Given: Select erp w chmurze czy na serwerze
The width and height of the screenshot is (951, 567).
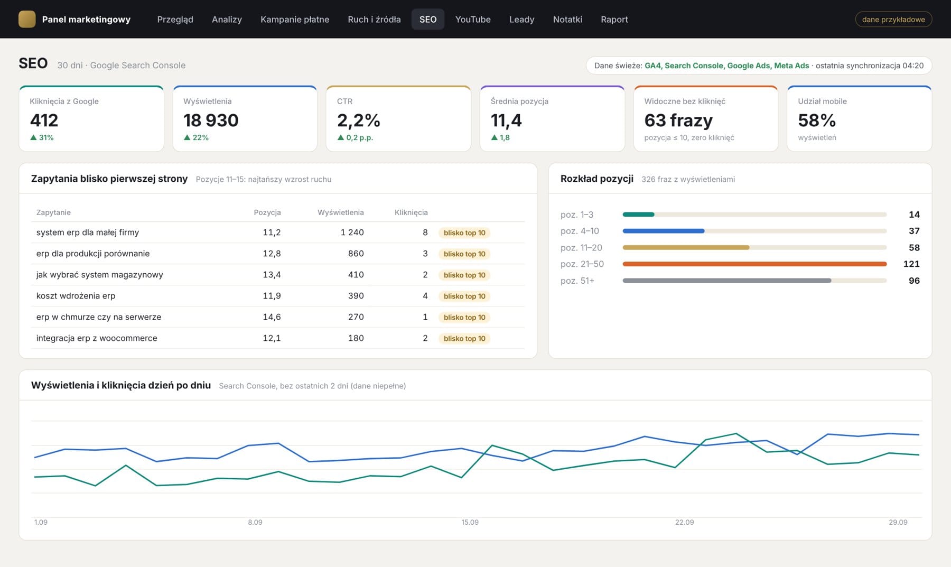Looking at the screenshot, I should (x=99, y=317).
